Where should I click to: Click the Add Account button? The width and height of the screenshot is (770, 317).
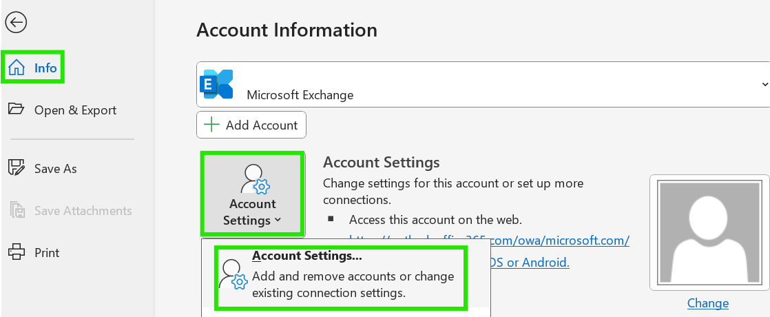251,125
